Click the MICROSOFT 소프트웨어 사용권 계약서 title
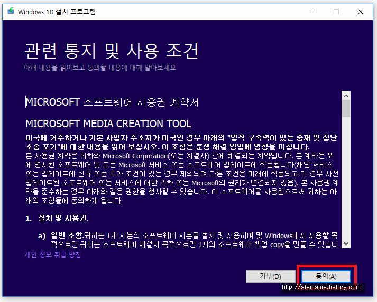This screenshot has height=302, width=377. (112, 102)
